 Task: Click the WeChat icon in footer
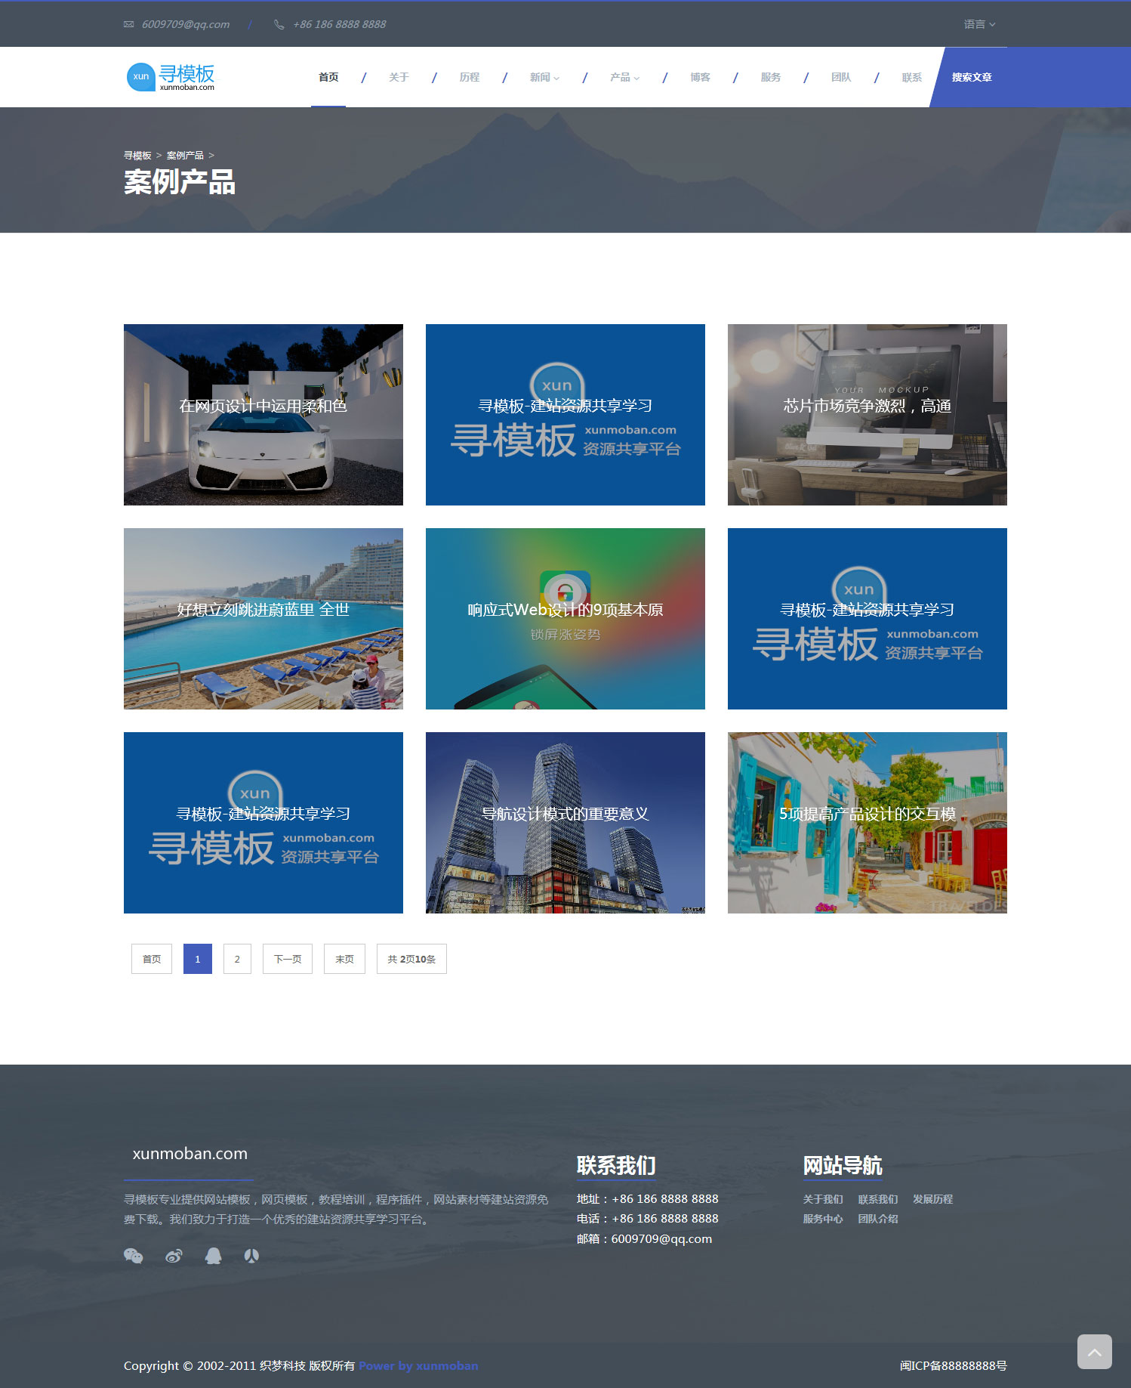coord(134,1255)
